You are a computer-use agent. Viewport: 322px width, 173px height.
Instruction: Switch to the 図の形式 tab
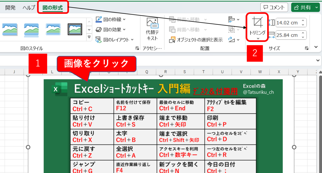[53, 8]
